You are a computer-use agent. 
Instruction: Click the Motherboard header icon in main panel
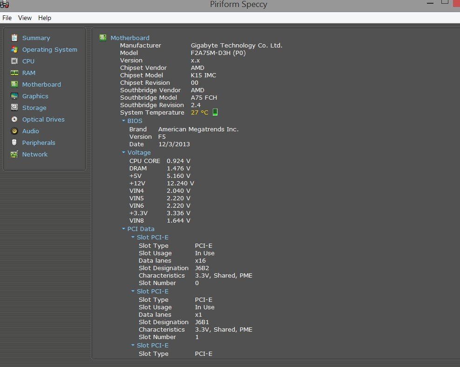coord(103,38)
